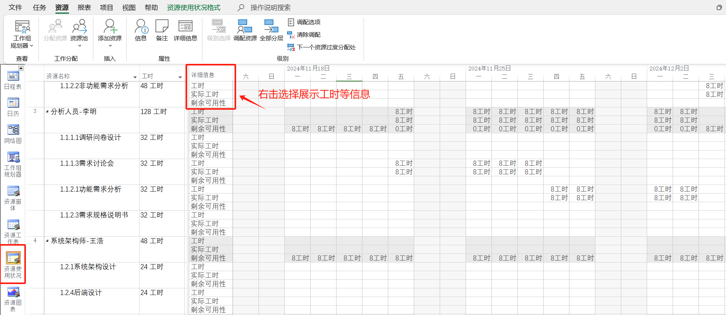Open the 帮助 tab

(x=151, y=7)
